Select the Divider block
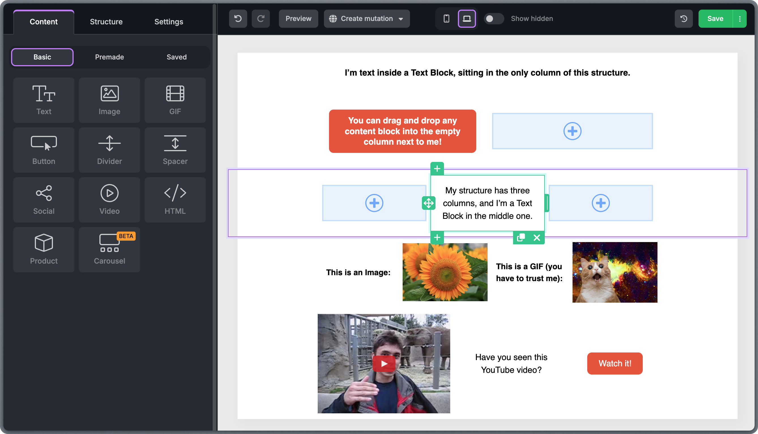758x434 pixels. pos(109,150)
